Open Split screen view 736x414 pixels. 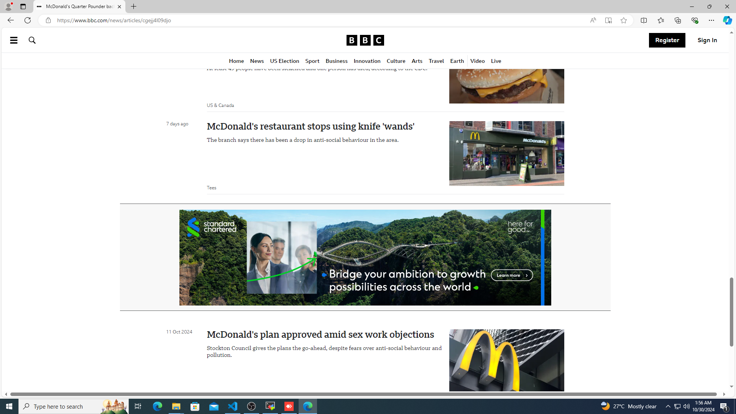[x=644, y=20]
